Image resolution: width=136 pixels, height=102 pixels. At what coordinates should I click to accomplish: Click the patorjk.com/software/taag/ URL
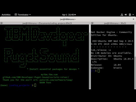click(x=56, y=80)
